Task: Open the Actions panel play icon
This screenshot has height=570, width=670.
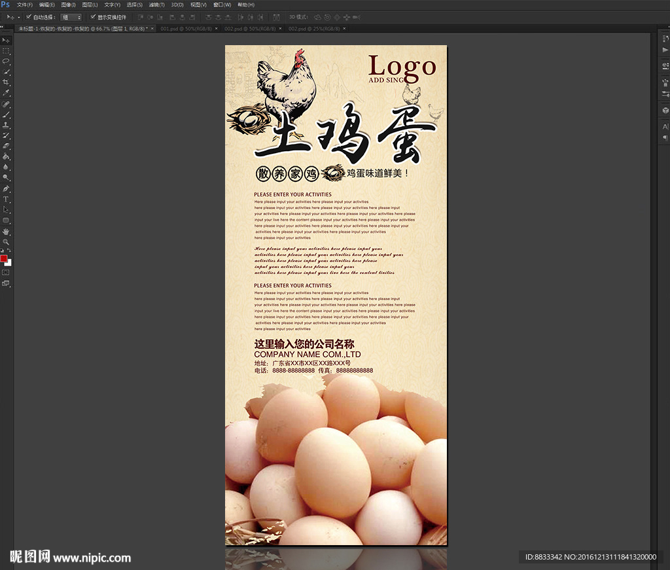Action: coord(665,50)
